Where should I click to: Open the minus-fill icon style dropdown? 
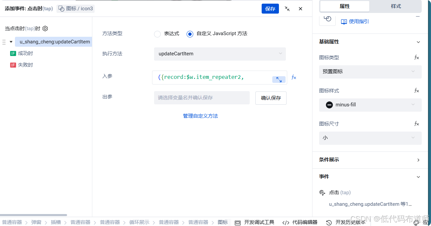370,105
